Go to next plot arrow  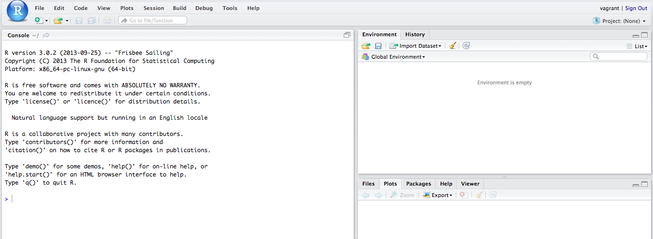pyautogui.click(x=378, y=195)
